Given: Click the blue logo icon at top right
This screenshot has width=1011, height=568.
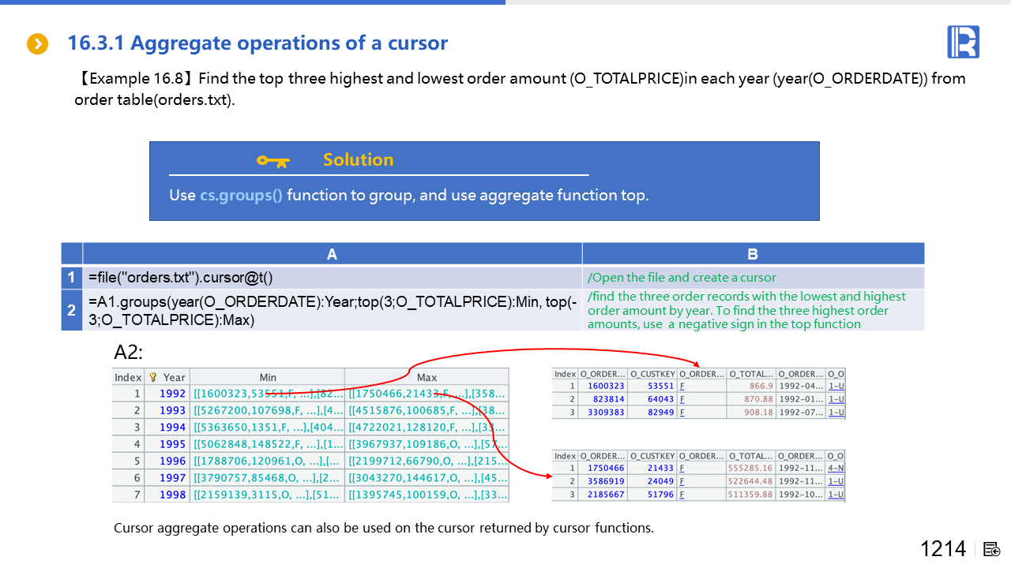Looking at the screenshot, I should click(963, 42).
